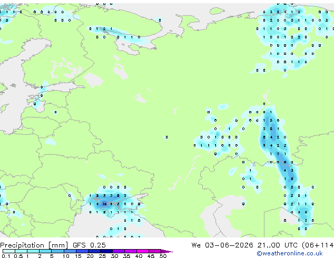This screenshot has width=334, height=258.
Task: Pick the 25 to 30 mm dark blue swatch
Action: pyautogui.click(x=106, y=251)
